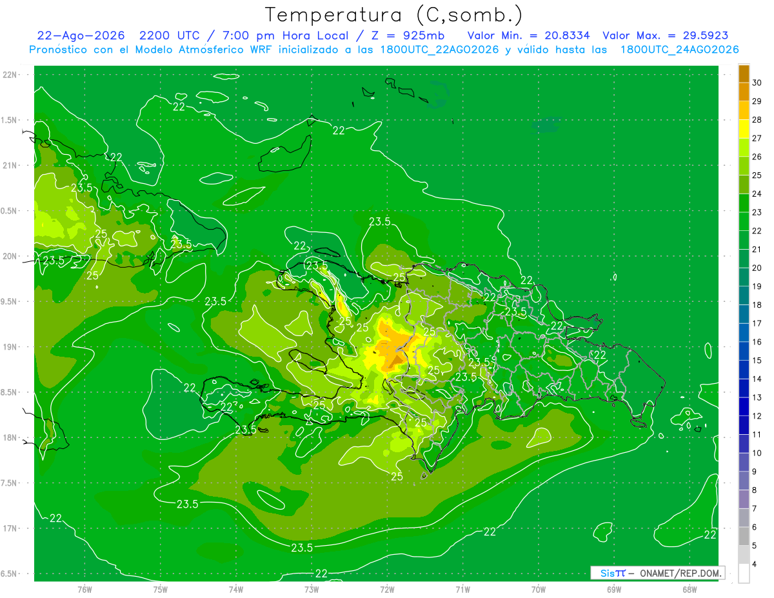Click the legend value "27"

point(757,138)
